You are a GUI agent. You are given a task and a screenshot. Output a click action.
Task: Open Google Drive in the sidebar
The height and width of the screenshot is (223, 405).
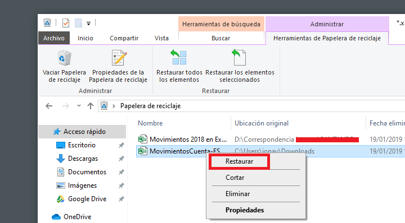(x=87, y=199)
